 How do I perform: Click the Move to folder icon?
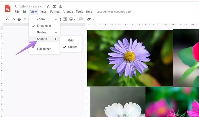click(x=55, y=6)
